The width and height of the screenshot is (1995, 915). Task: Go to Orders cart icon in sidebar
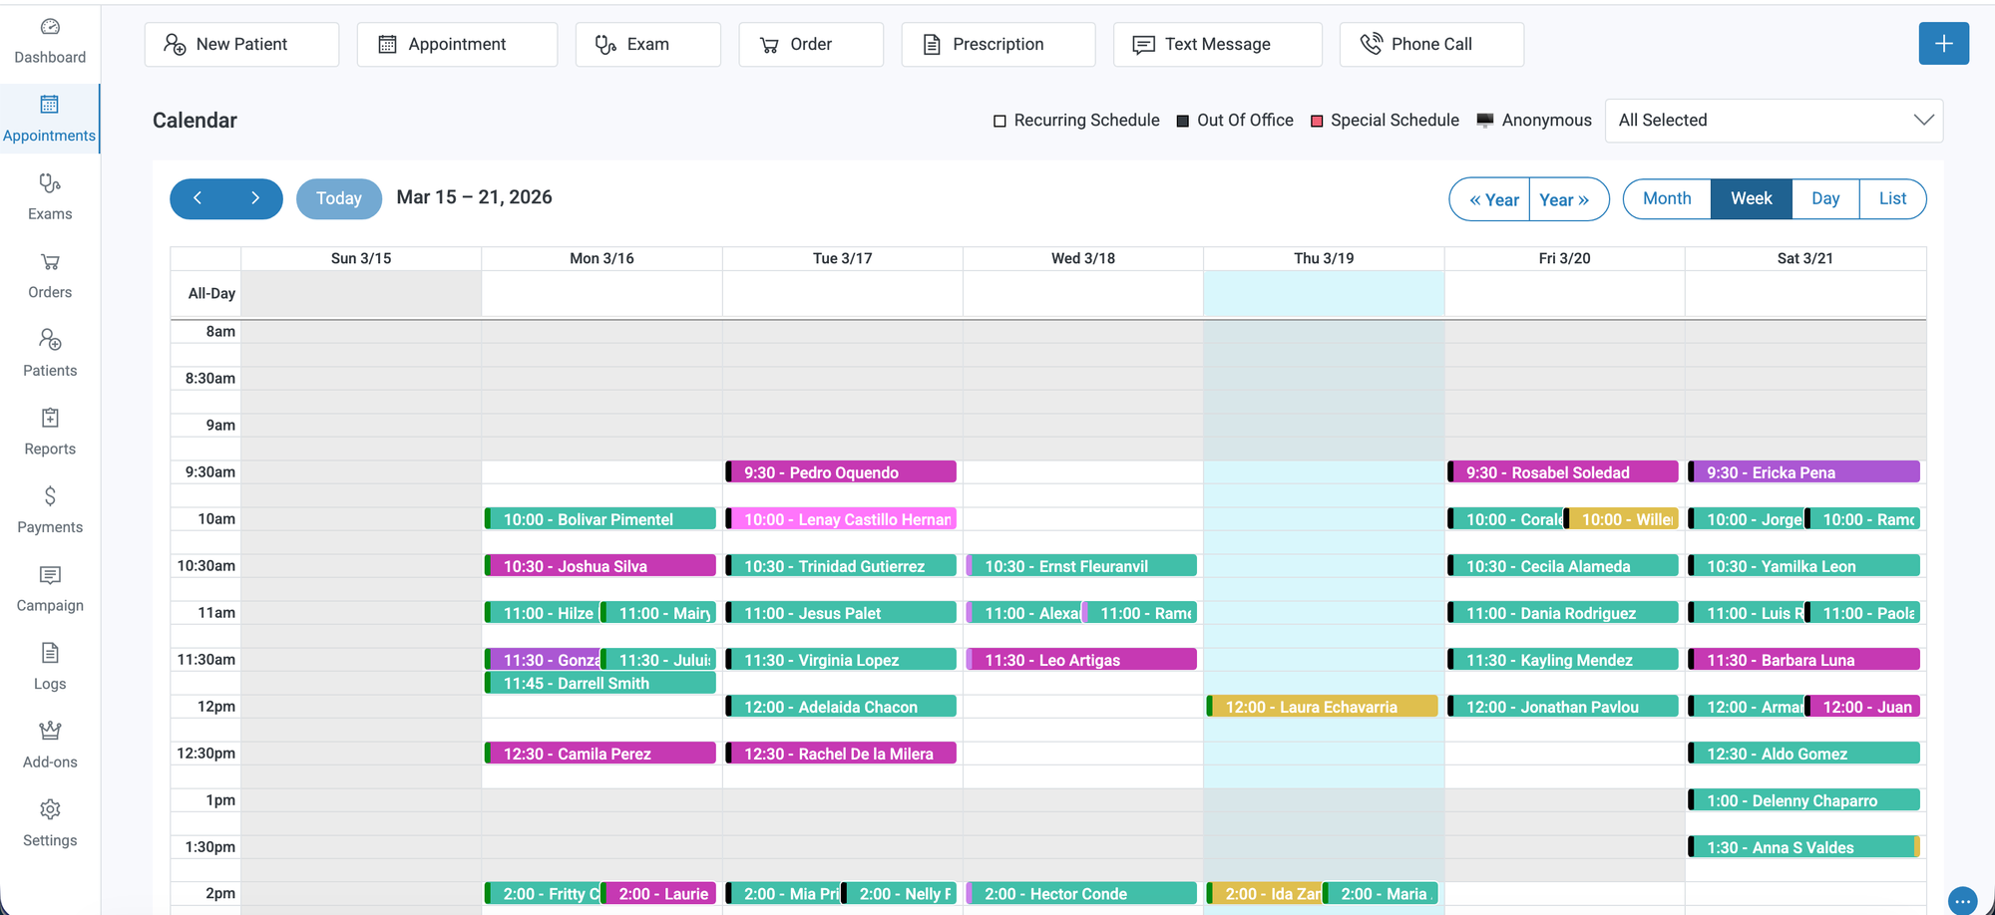point(50,262)
